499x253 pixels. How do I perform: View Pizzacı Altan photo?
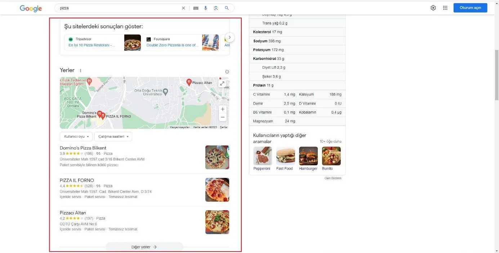217,222
